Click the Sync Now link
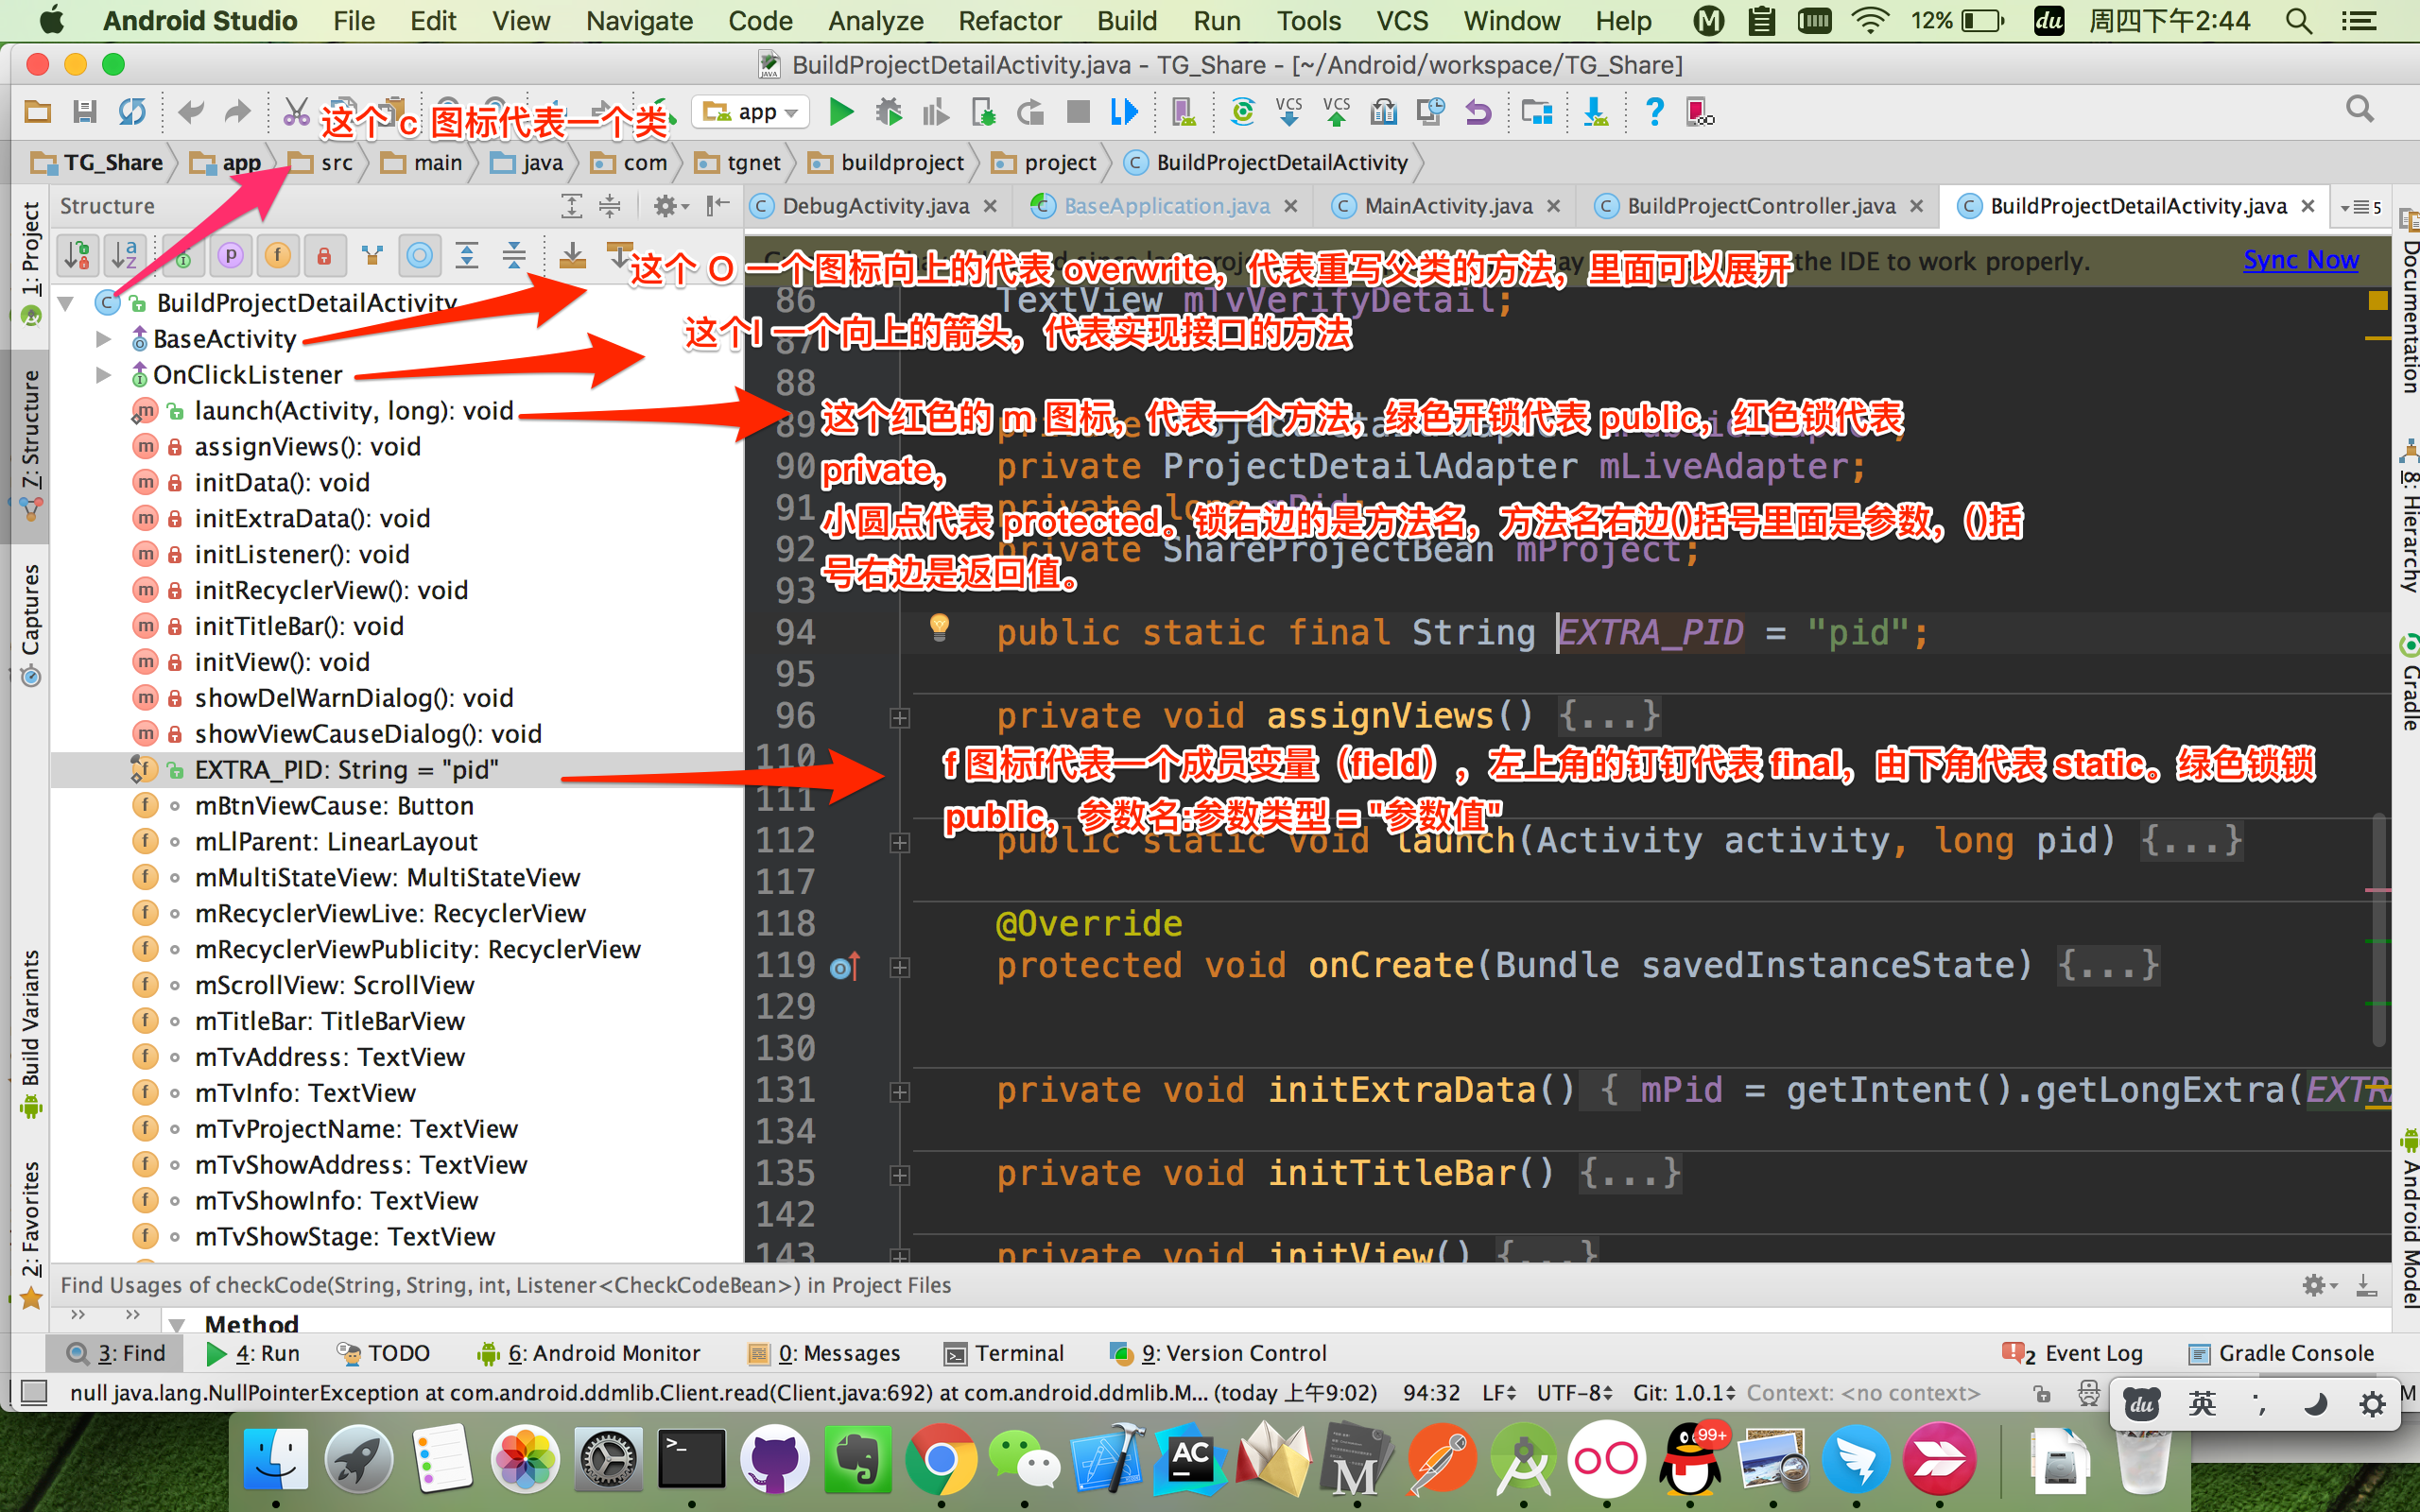Screen dimensions: 2420x1512 coord(2300,260)
